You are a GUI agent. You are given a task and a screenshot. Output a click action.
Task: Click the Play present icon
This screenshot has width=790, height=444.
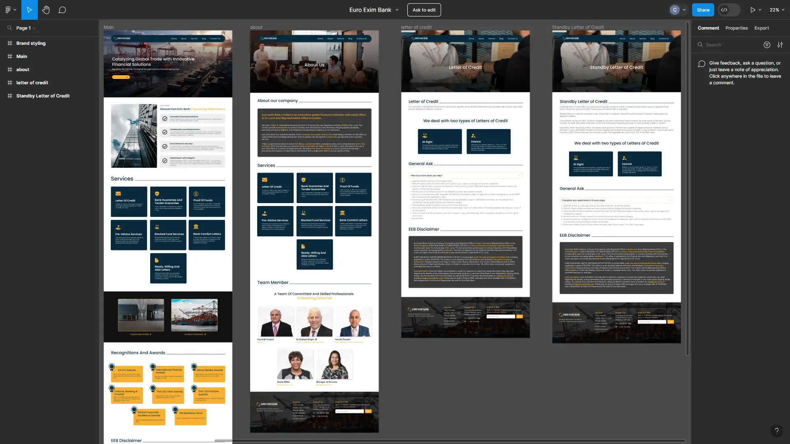coord(753,10)
